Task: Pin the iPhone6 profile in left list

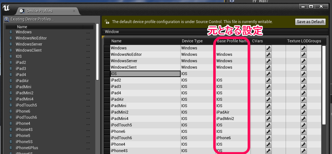Action: click(11, 111)
